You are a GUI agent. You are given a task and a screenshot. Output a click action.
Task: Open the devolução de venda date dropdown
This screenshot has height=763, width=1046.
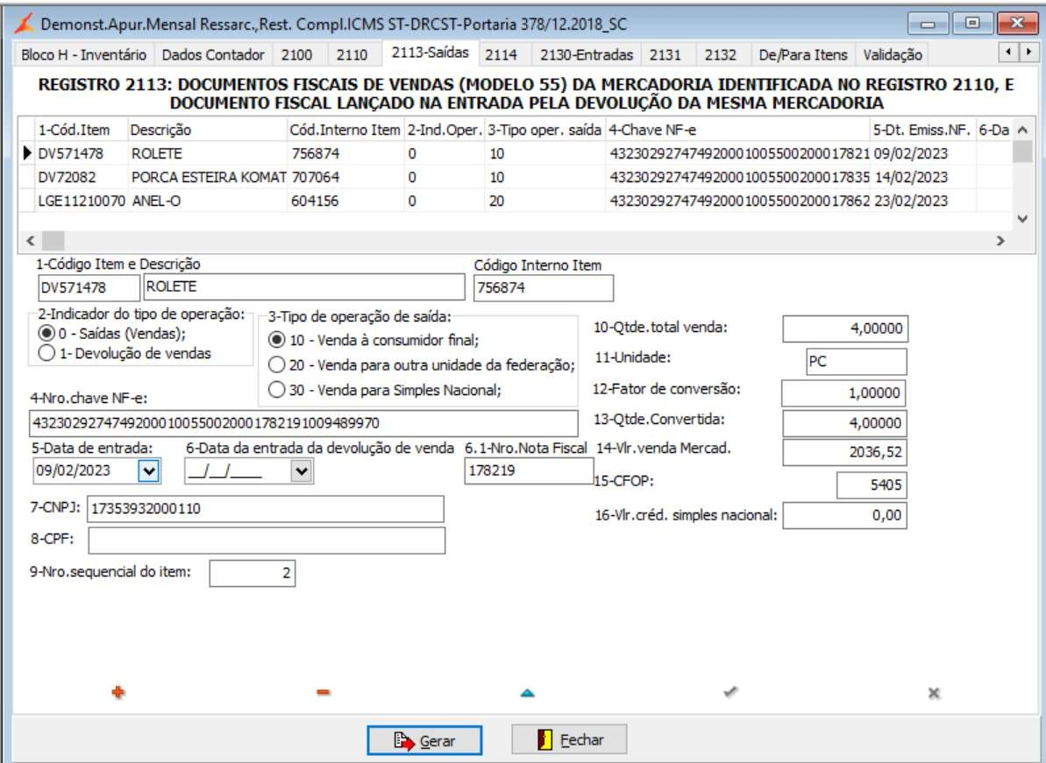(x=302, y=471)
